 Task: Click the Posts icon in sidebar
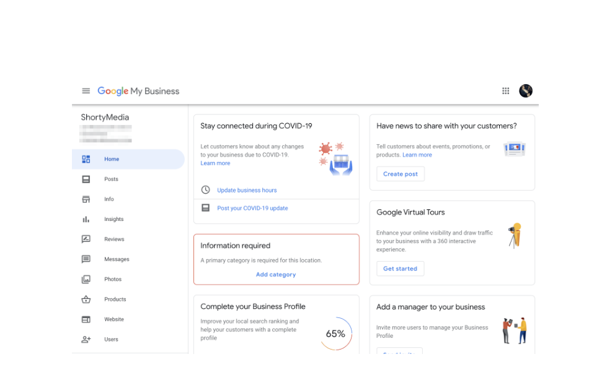[86, 179]
